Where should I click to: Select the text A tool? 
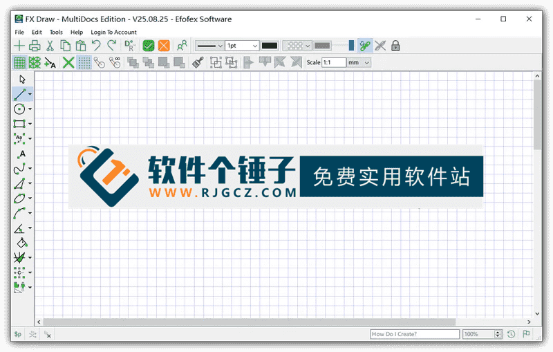pyautogui.click(x=22, y=154)
